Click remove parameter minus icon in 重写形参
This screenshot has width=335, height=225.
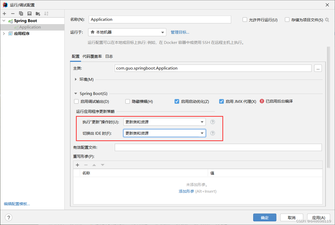coord(86,165)
